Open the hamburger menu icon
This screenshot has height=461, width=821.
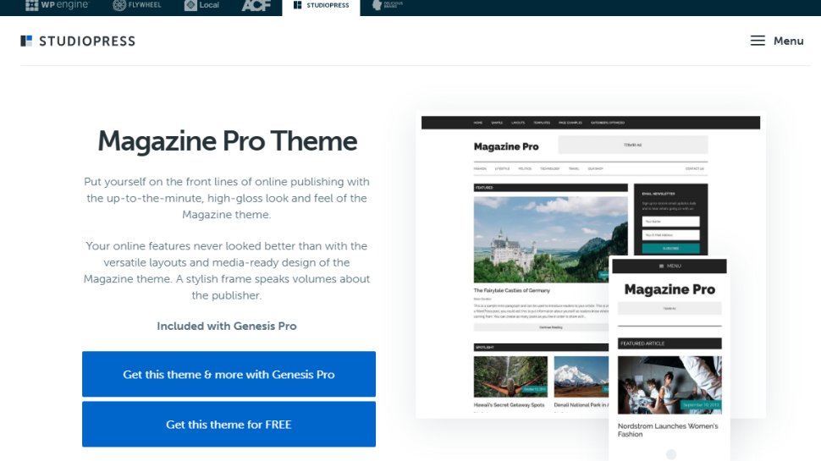coord(758,41)
